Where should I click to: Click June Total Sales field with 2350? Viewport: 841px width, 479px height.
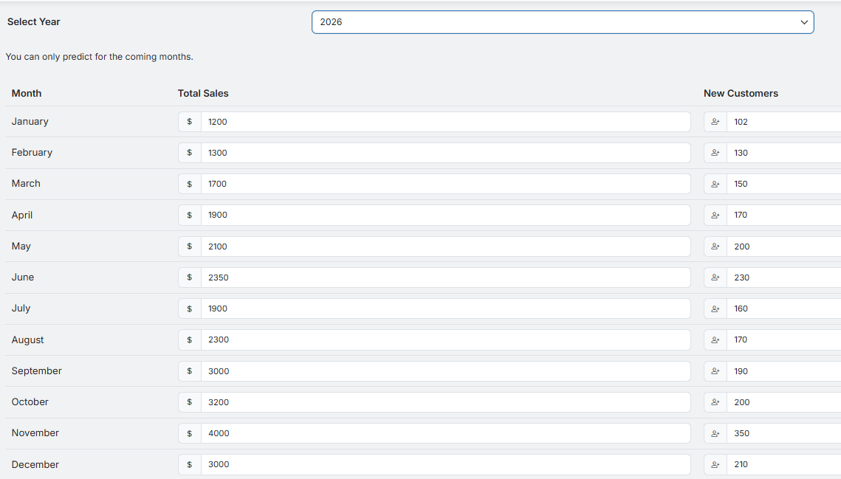click(445, 278)
